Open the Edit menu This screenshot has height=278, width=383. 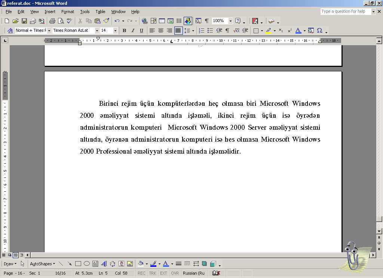[21, 12]
